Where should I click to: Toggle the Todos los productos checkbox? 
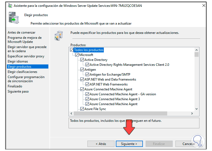pyautogui.click(x=72, y=50)
